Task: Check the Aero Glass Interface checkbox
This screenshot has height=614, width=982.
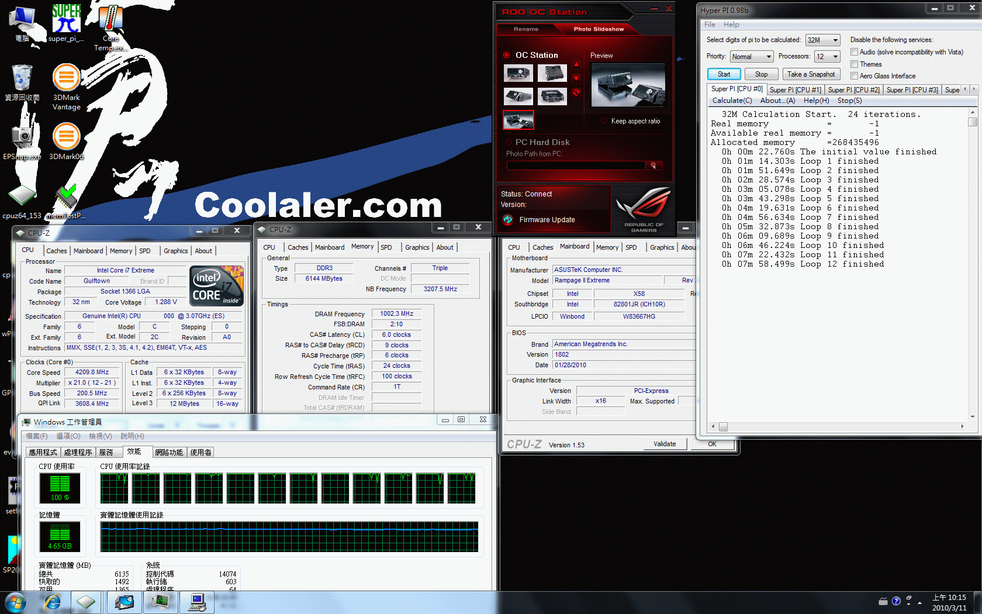Action: 854,76
